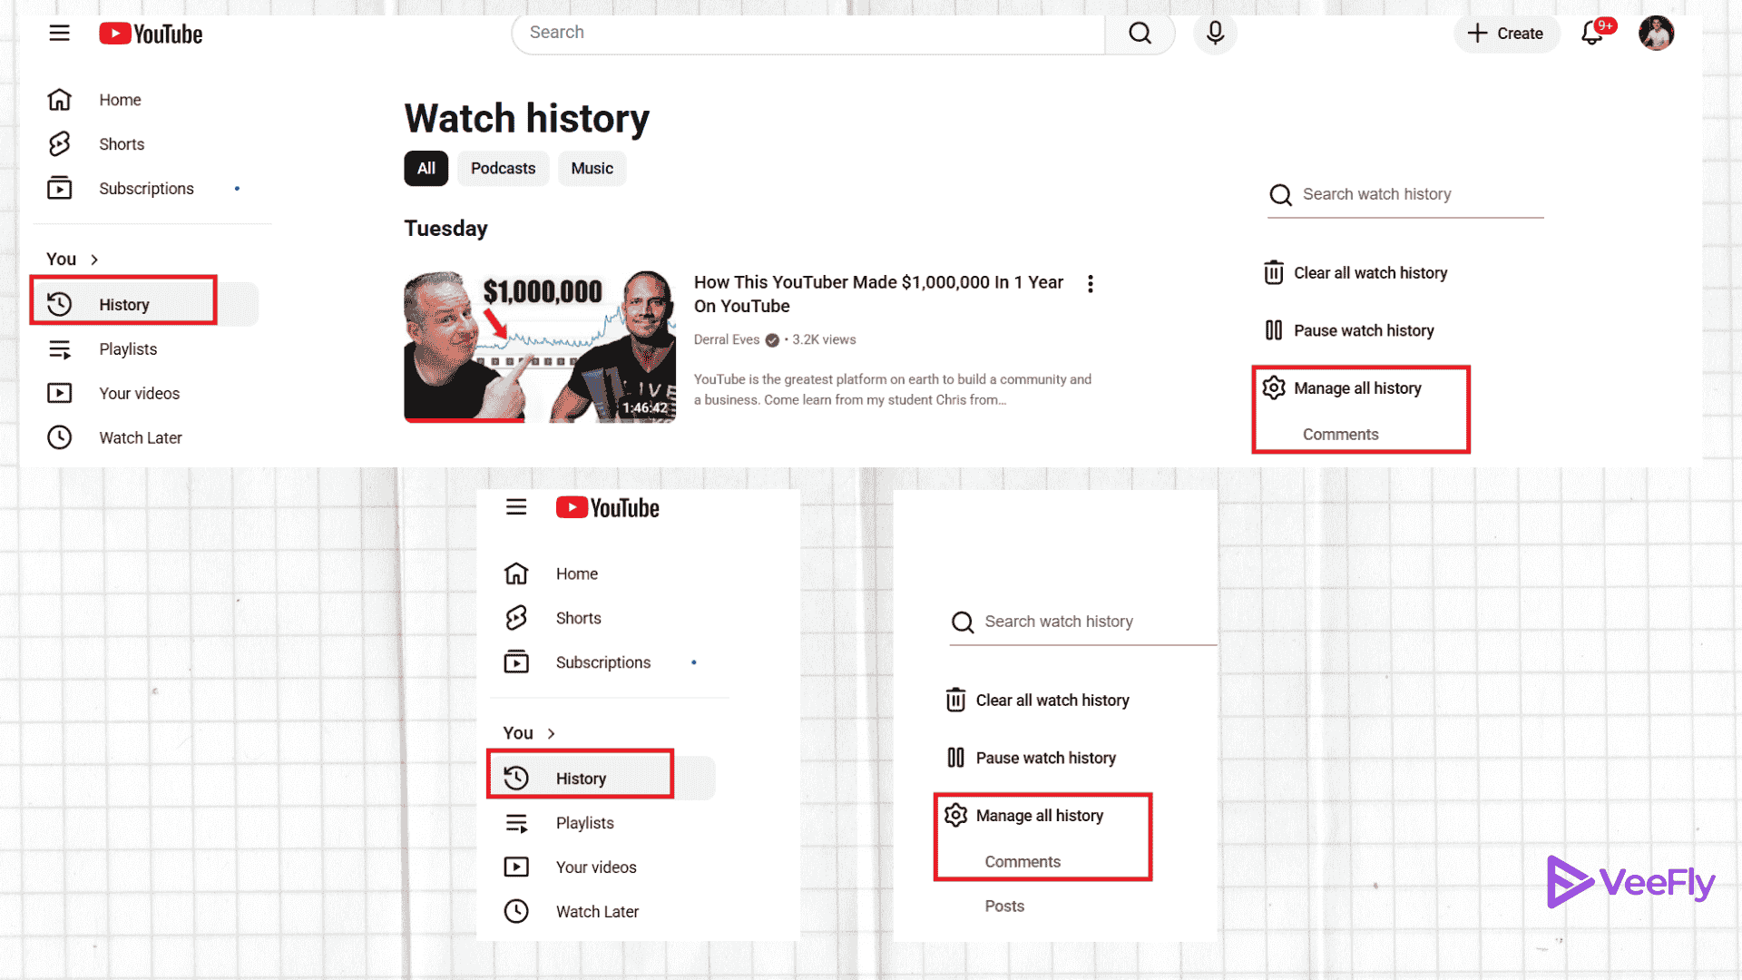Click the History icon in the sidebar

(59, 304)
